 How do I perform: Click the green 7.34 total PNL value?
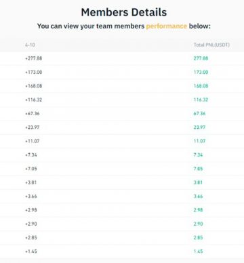198,155
